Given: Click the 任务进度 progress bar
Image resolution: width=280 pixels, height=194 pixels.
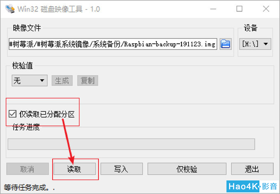Looking at the screenshot, I should [131, 144].
